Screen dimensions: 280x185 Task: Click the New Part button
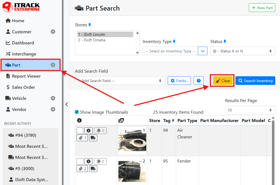tap(262, 8)
